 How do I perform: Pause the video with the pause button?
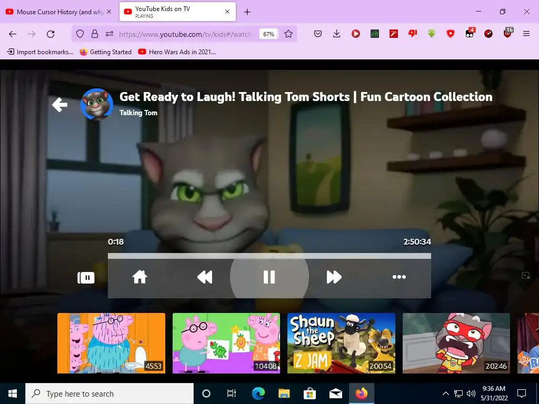269,277
